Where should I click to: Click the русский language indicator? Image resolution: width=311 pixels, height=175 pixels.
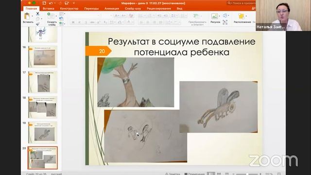point(56,174)
